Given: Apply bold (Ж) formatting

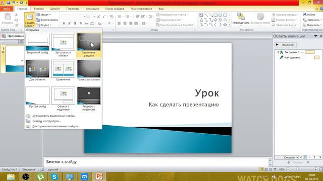Looking at the screenshot, I should (64, 24).
